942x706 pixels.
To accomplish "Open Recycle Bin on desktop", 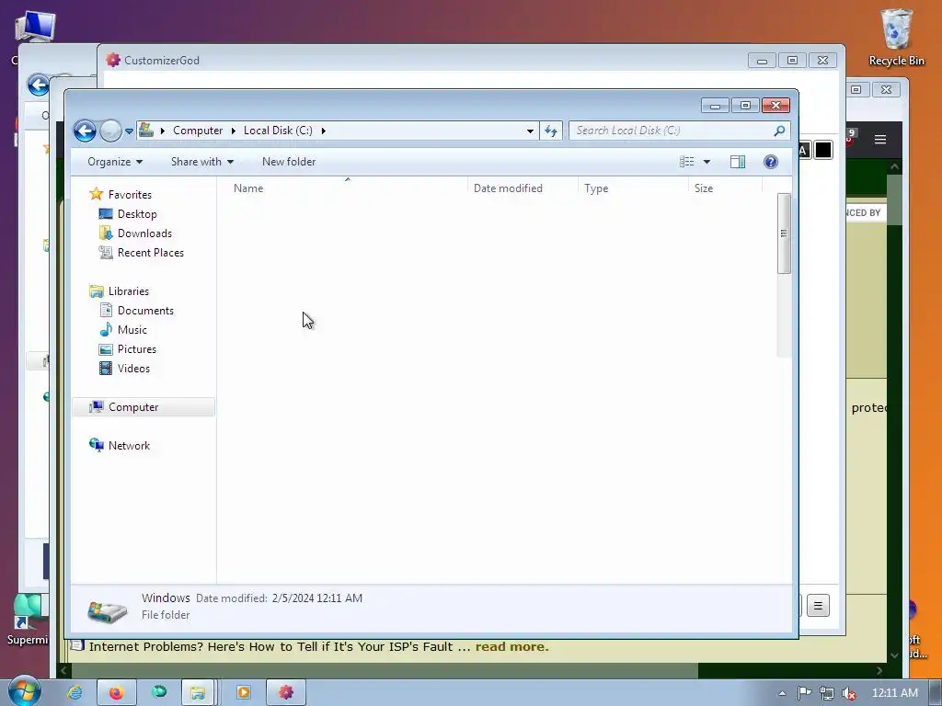I will tap(896, 37).
